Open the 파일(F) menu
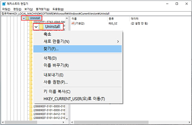This screenshot has width=192, height=125. (x=6, y=9)
